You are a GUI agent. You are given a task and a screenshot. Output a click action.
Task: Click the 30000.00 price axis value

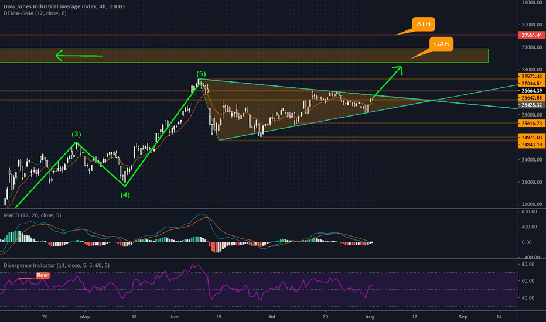(532, 25)
